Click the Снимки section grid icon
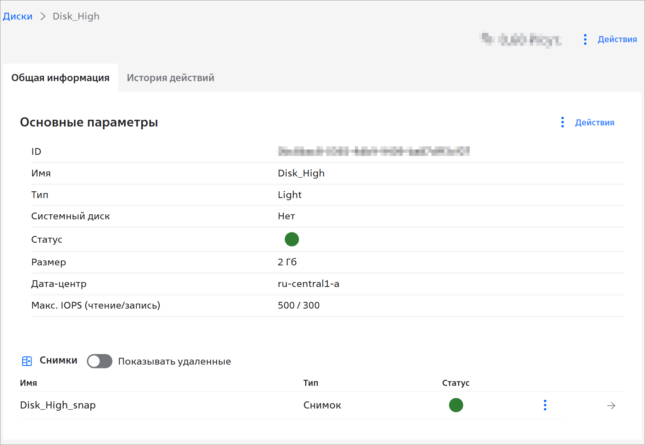The height and width of the screenshot is (445, 645). 27,361
